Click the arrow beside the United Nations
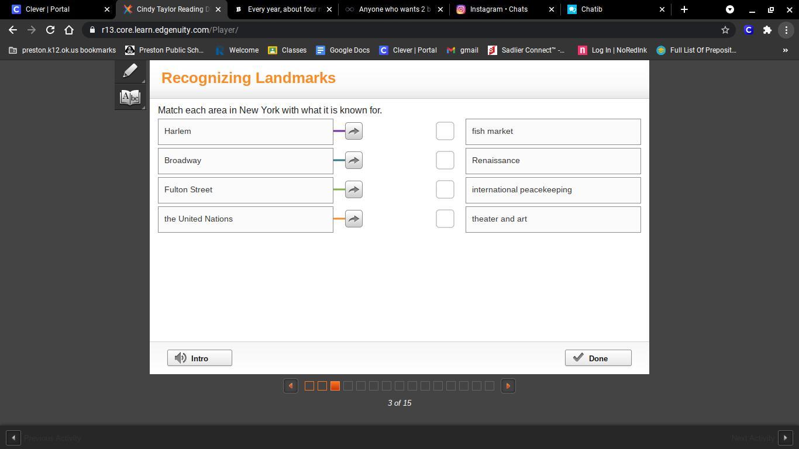The image size is (799, 449). [354, 219]
